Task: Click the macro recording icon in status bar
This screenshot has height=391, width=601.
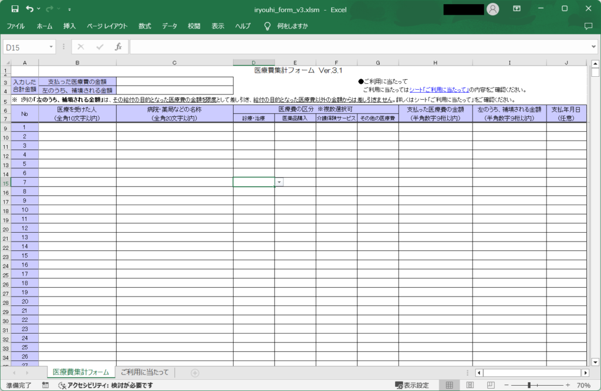Action: coord(45,385)
